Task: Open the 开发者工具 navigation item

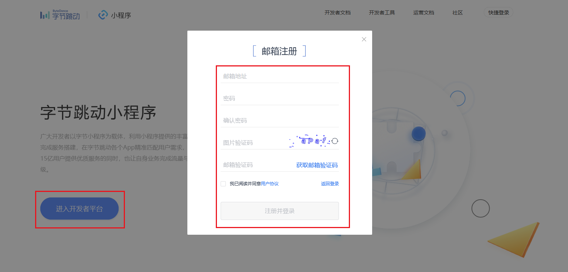Action: pyautogui.click(x=382, y=12)
